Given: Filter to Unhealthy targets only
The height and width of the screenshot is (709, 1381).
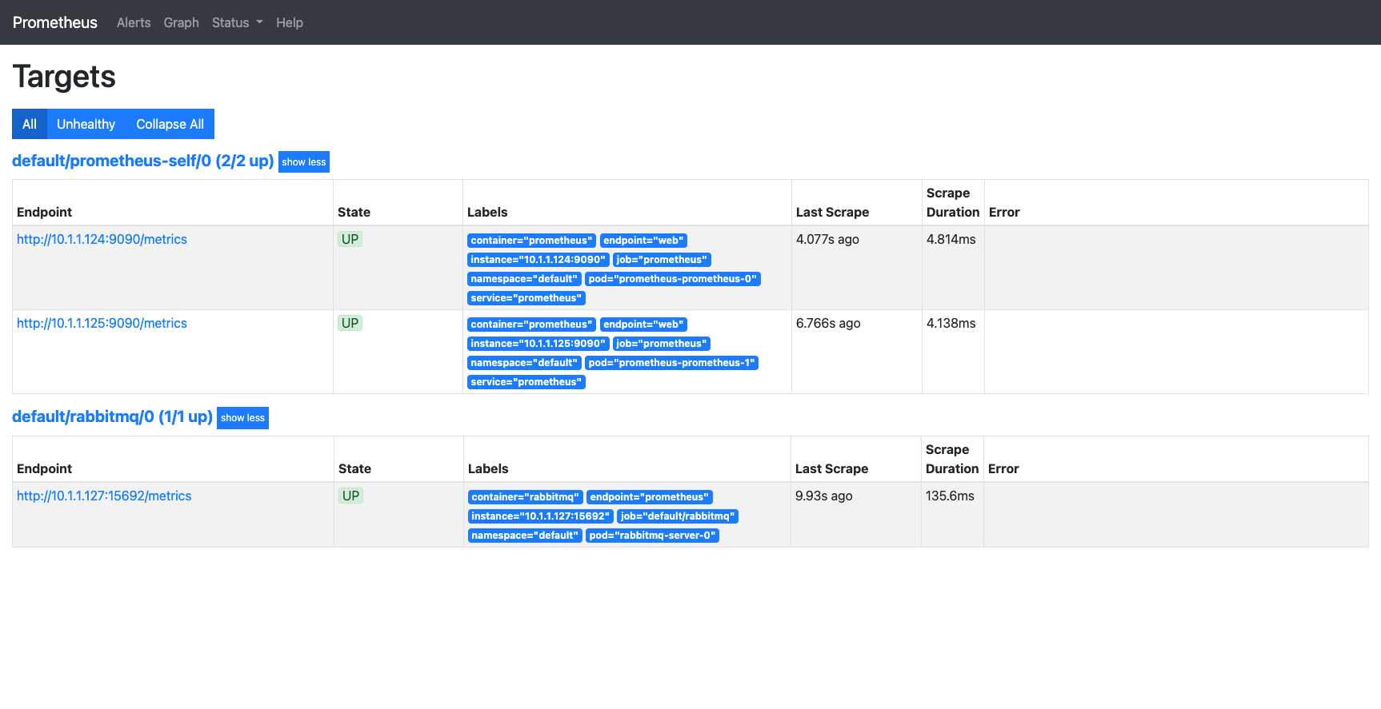Looking at the screenshot, I should point(86,124).
